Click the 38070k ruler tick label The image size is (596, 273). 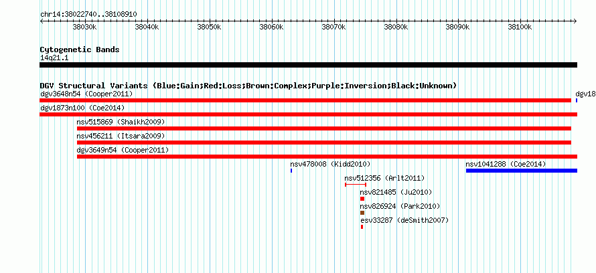click(333, 27)
